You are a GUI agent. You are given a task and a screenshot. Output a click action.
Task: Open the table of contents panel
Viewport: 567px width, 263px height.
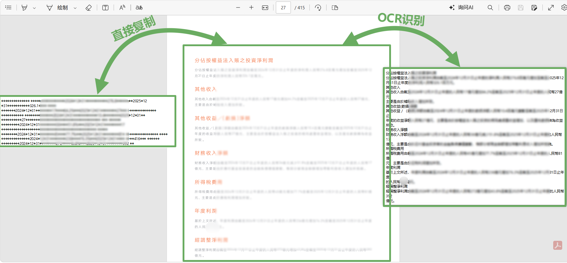click(8, 7)
